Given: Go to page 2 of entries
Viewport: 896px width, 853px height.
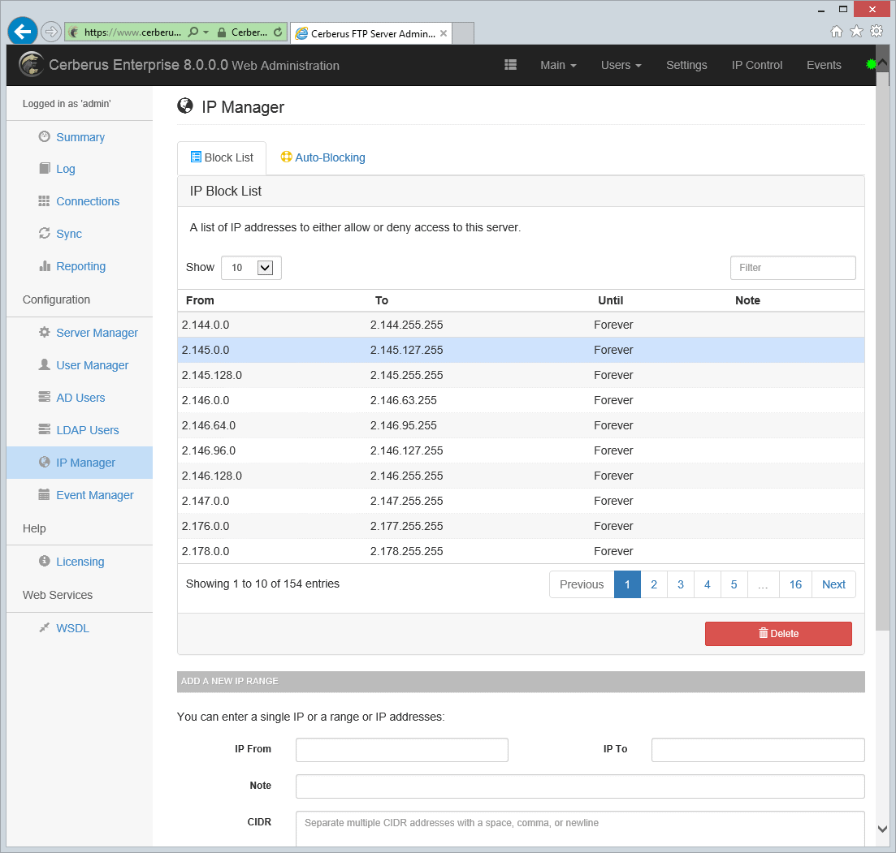Looking at the screenshot, I should click(654, 584).
